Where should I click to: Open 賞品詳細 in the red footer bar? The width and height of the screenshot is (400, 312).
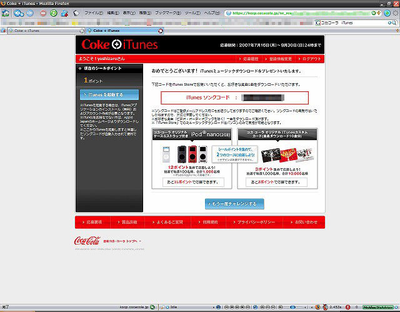click(x=127, y=222)
